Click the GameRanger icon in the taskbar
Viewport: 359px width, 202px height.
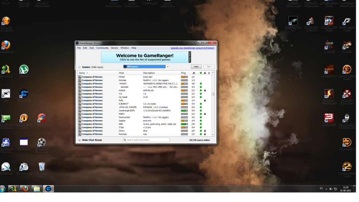[48, 189]
